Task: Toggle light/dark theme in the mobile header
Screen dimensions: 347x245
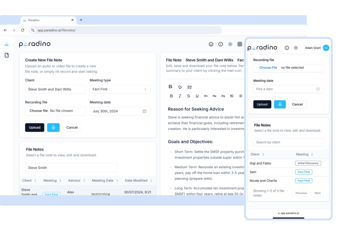Action: [x=296, y=48]
